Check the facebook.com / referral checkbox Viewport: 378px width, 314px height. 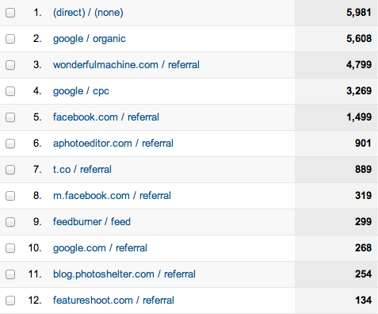[10, 117]
